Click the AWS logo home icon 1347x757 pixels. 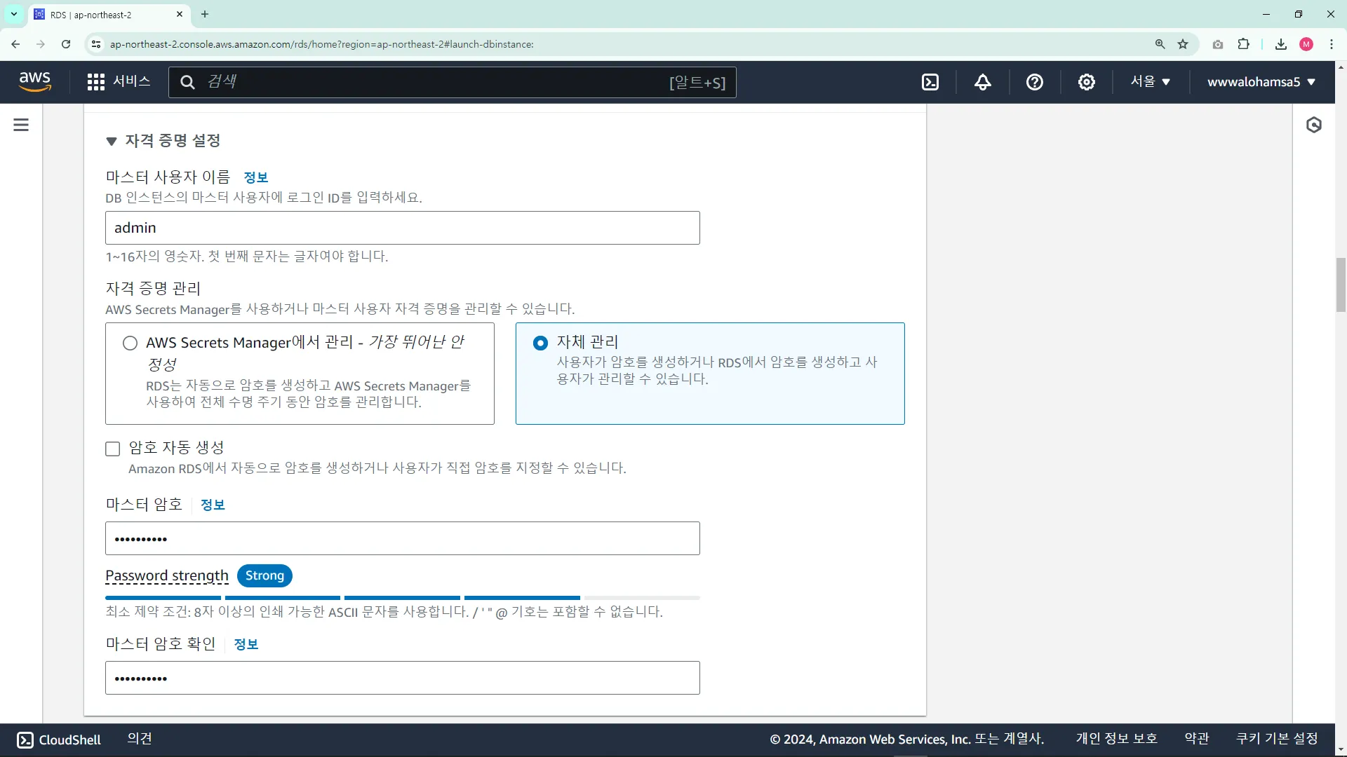[x=35, y=81]
